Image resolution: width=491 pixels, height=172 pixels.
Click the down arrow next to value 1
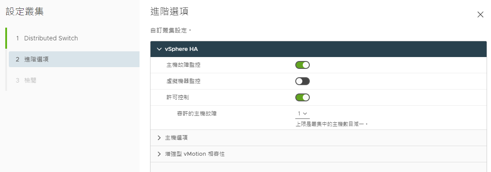point(305,113)
